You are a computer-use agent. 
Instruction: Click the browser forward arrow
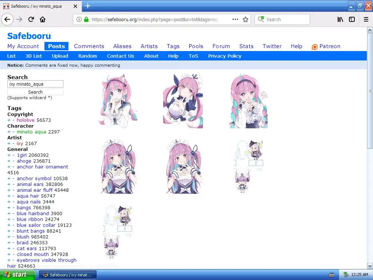coord(19,19)
